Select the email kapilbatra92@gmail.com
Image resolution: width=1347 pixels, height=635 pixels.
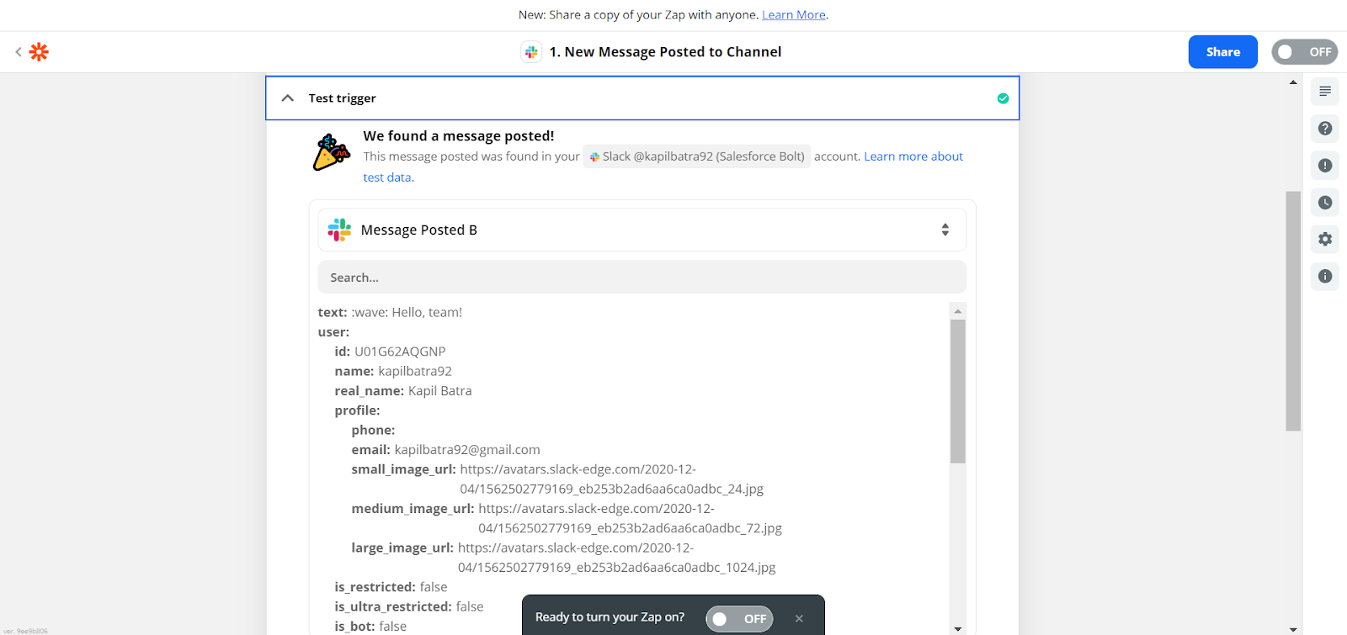click(x=467, y=450)
